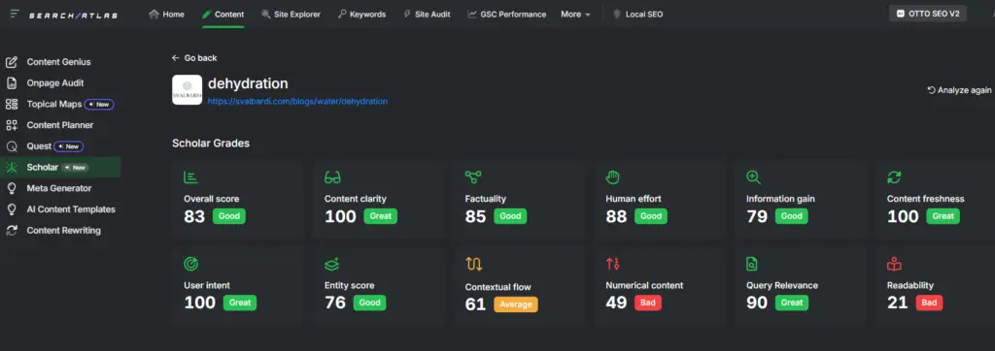Screen dimensions: 995x351
Task: Click the Onpage Audit document icon
Action: [x=12, y=83]
